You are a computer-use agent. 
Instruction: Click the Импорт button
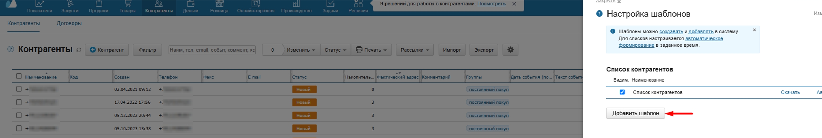452,50
